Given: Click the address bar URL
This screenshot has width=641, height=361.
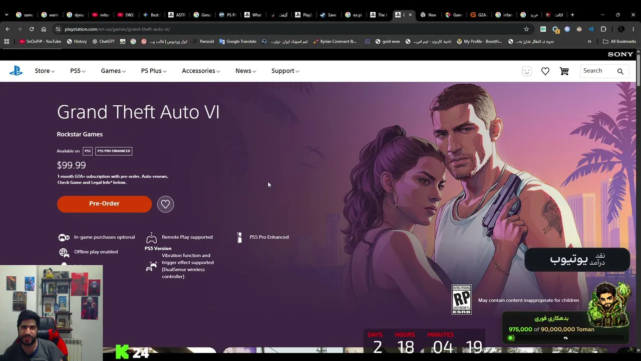Looking at the screenshot, I should click(x=117, y=29).
